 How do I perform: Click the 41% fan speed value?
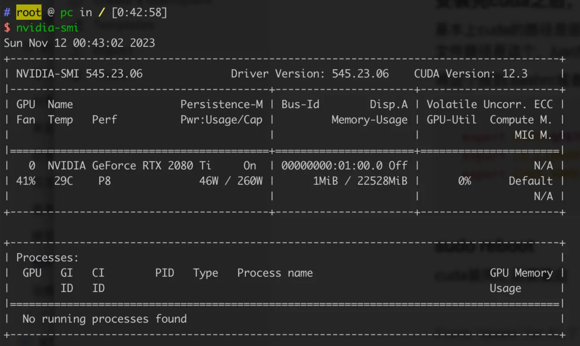tap(26, 181)
